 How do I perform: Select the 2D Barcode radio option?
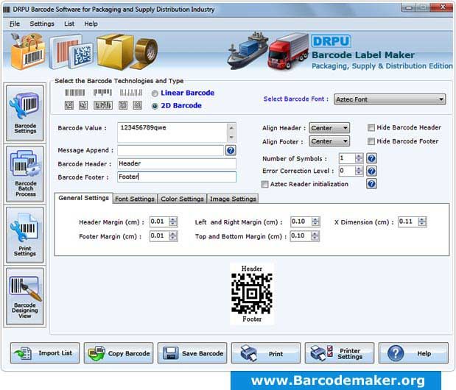[x=155, y=106]
